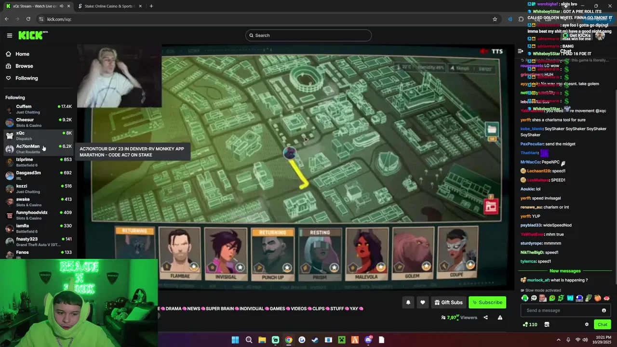Open Discord from the taskbar
The width and height of the screenshot is (617, 347).
(368, 340)
